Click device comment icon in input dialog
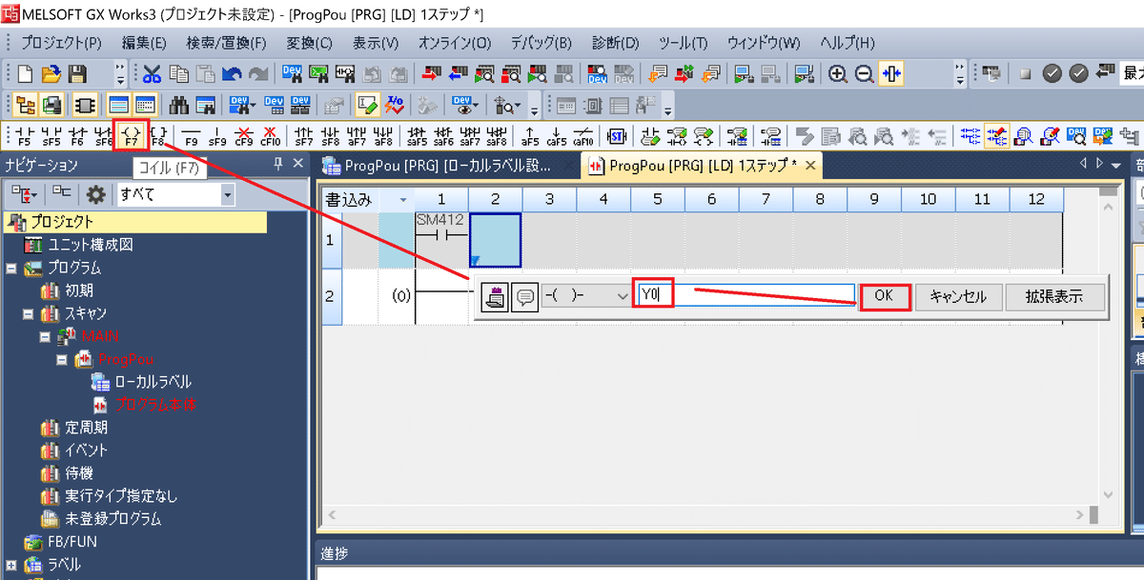This screenshot has width=1144, height=580. (525, 296)
